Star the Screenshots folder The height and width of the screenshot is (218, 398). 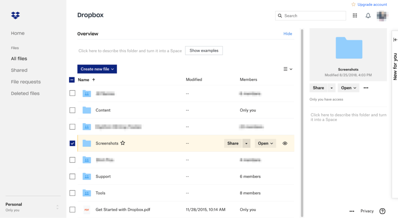123,143
